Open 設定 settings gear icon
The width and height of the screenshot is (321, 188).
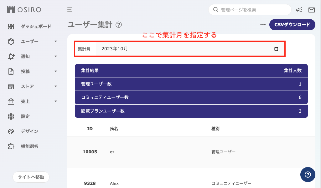11,116
